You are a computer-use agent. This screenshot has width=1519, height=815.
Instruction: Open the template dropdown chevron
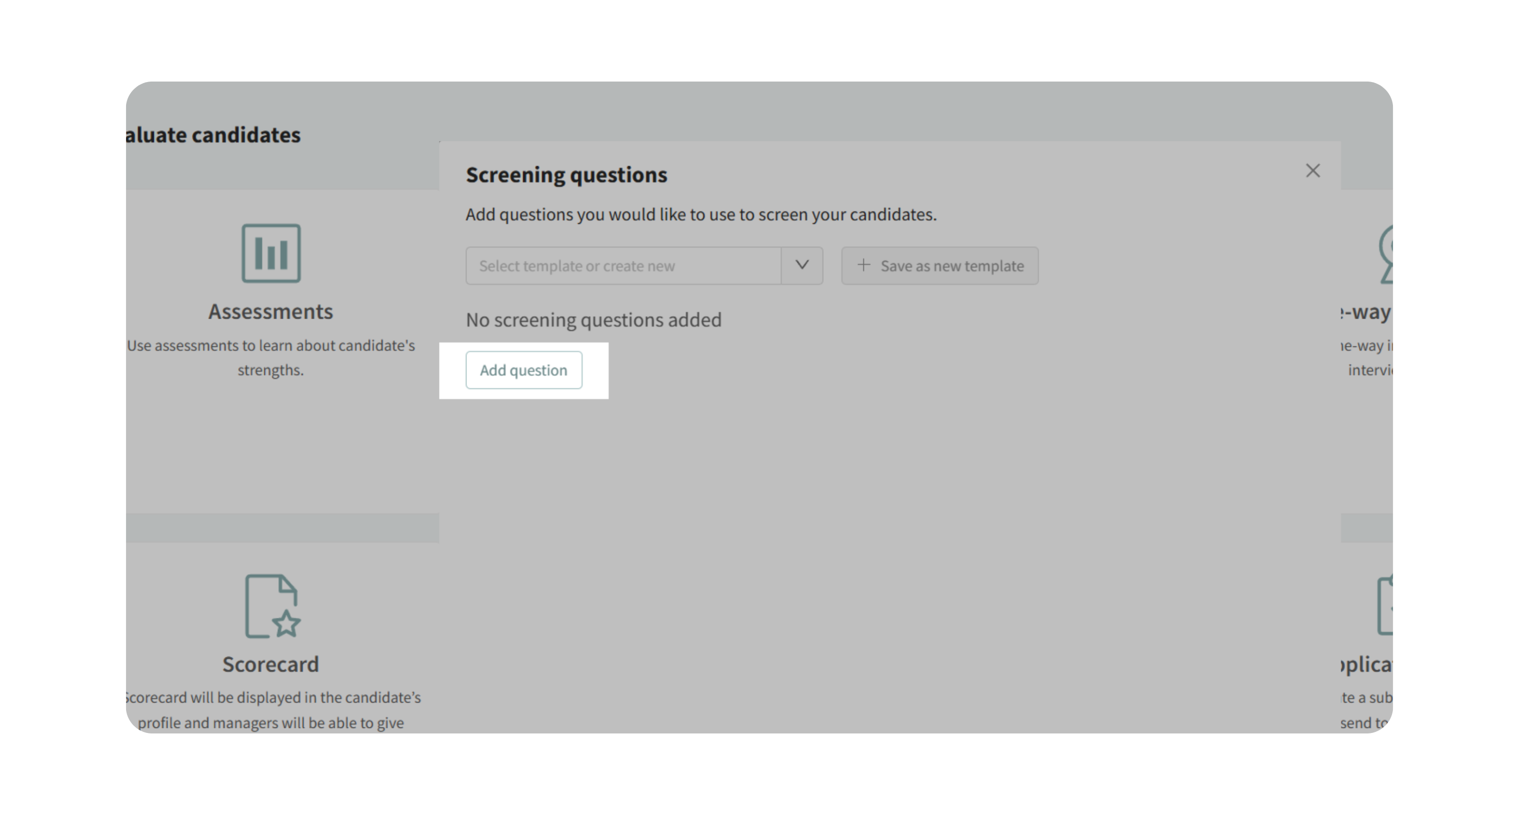[x=802, y=265]
